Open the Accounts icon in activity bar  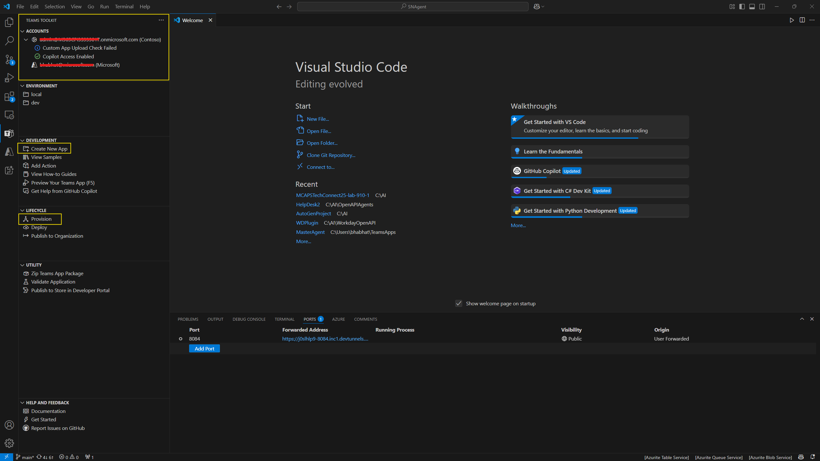[x=9, y=425]
